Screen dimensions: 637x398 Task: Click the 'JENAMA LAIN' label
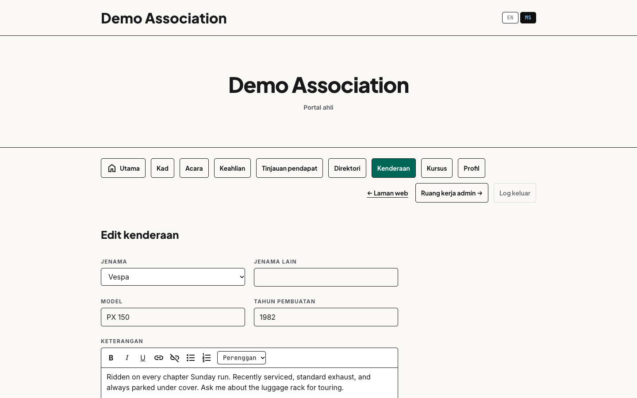click(x=275, y=262)
